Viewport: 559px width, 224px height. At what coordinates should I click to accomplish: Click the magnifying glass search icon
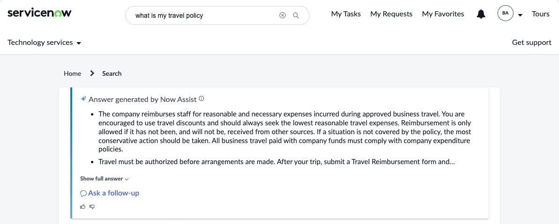(296, 15)
